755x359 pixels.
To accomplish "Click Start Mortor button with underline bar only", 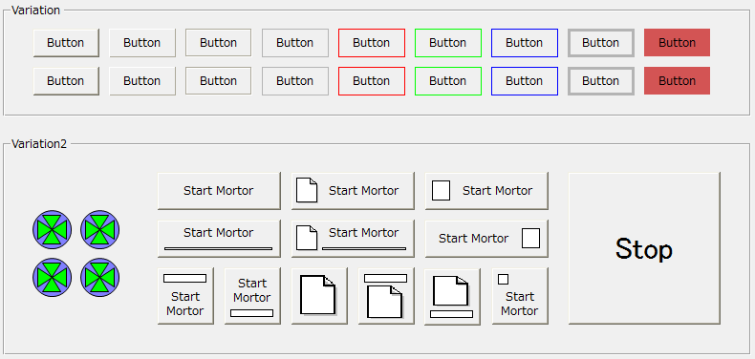I will (x=219, y=239).
